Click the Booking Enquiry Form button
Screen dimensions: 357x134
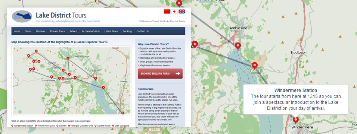click(160, 74)
